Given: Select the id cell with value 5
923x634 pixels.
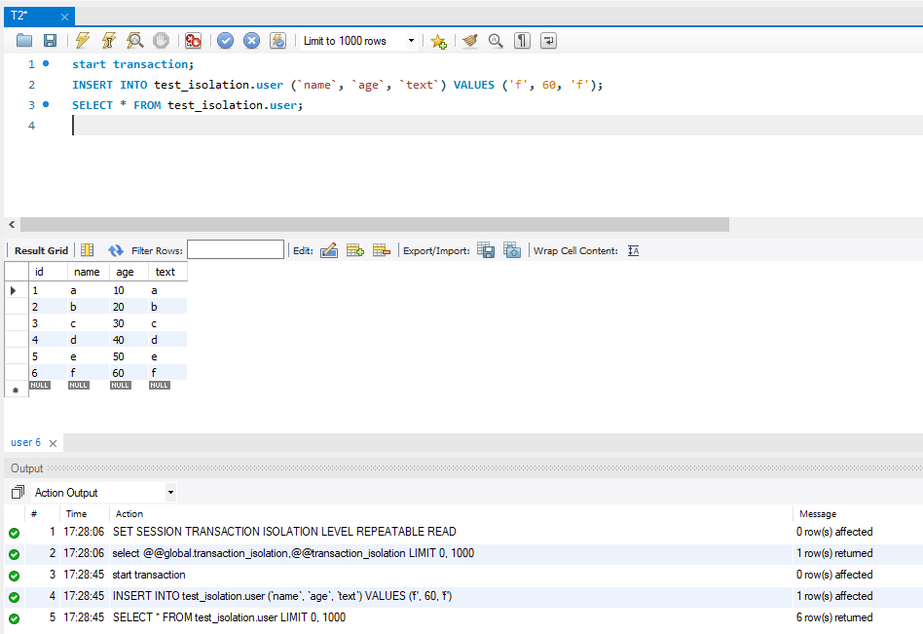Looking at the screenshot, I should tap(48, 356).
